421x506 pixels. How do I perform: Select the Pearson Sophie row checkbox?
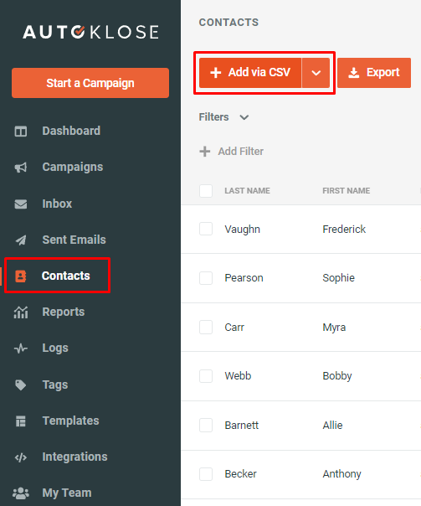click(x=206, y=278)
